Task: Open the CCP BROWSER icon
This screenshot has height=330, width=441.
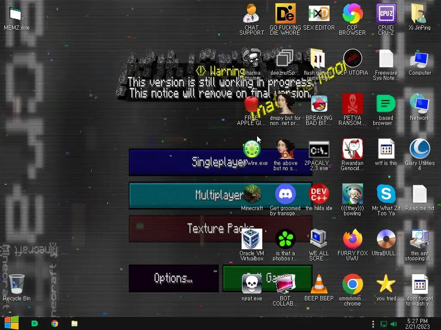Action: [352, 13]
